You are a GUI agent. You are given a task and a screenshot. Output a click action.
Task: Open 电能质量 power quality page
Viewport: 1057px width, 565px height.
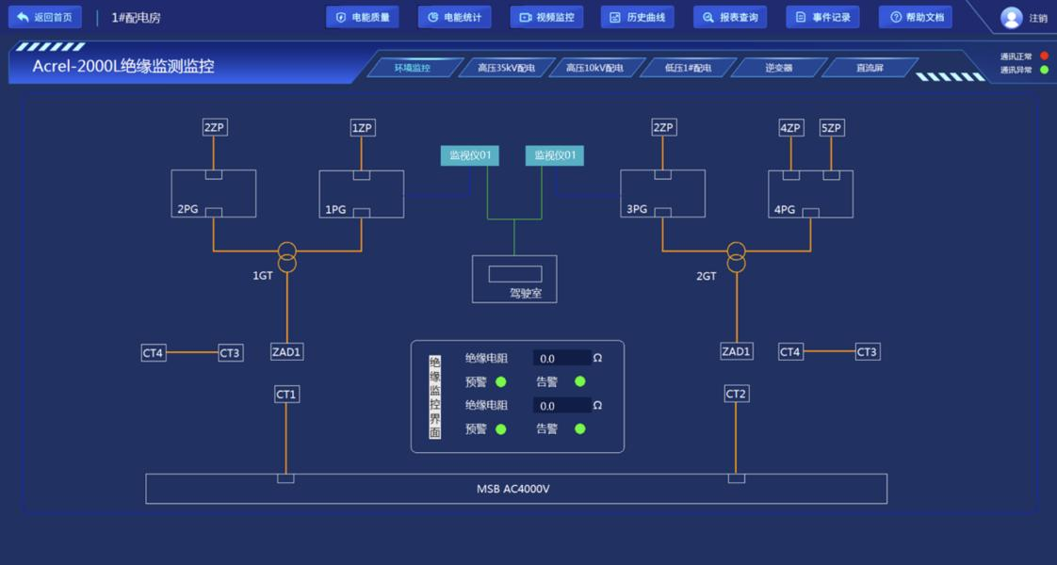coord(363,17)
